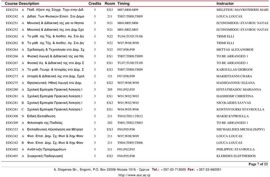Click timing TH04;TH05;TH06
This screenshot has height=177, width=270.
130,143
